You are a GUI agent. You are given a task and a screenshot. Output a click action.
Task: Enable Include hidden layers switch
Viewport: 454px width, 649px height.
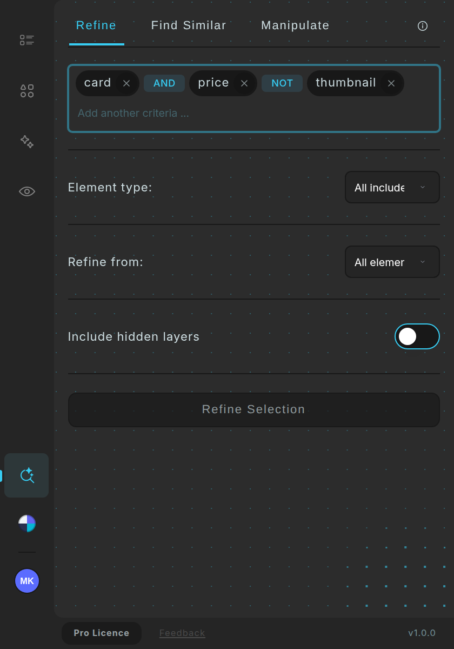[x=417, y=336]
